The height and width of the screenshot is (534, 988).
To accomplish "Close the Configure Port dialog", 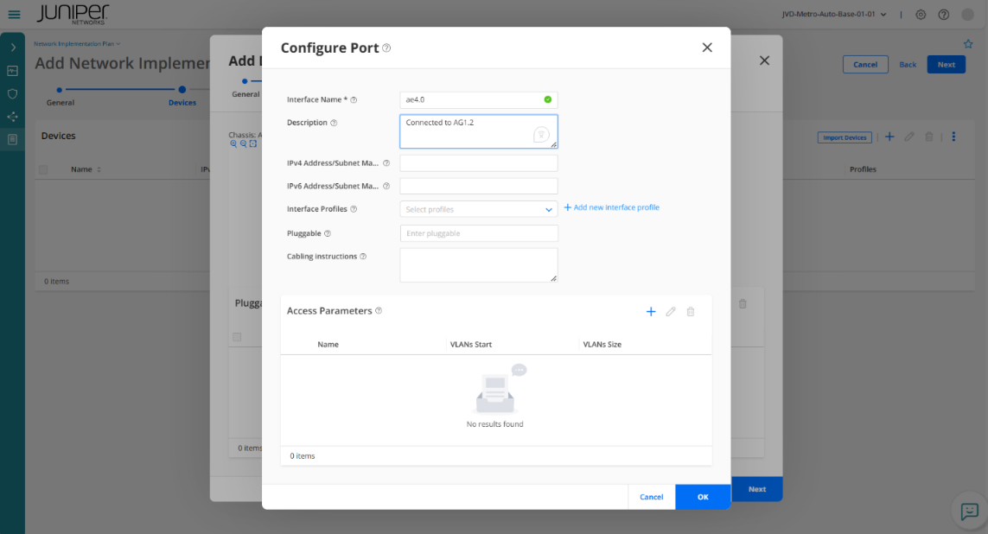I will pos(707,48).
